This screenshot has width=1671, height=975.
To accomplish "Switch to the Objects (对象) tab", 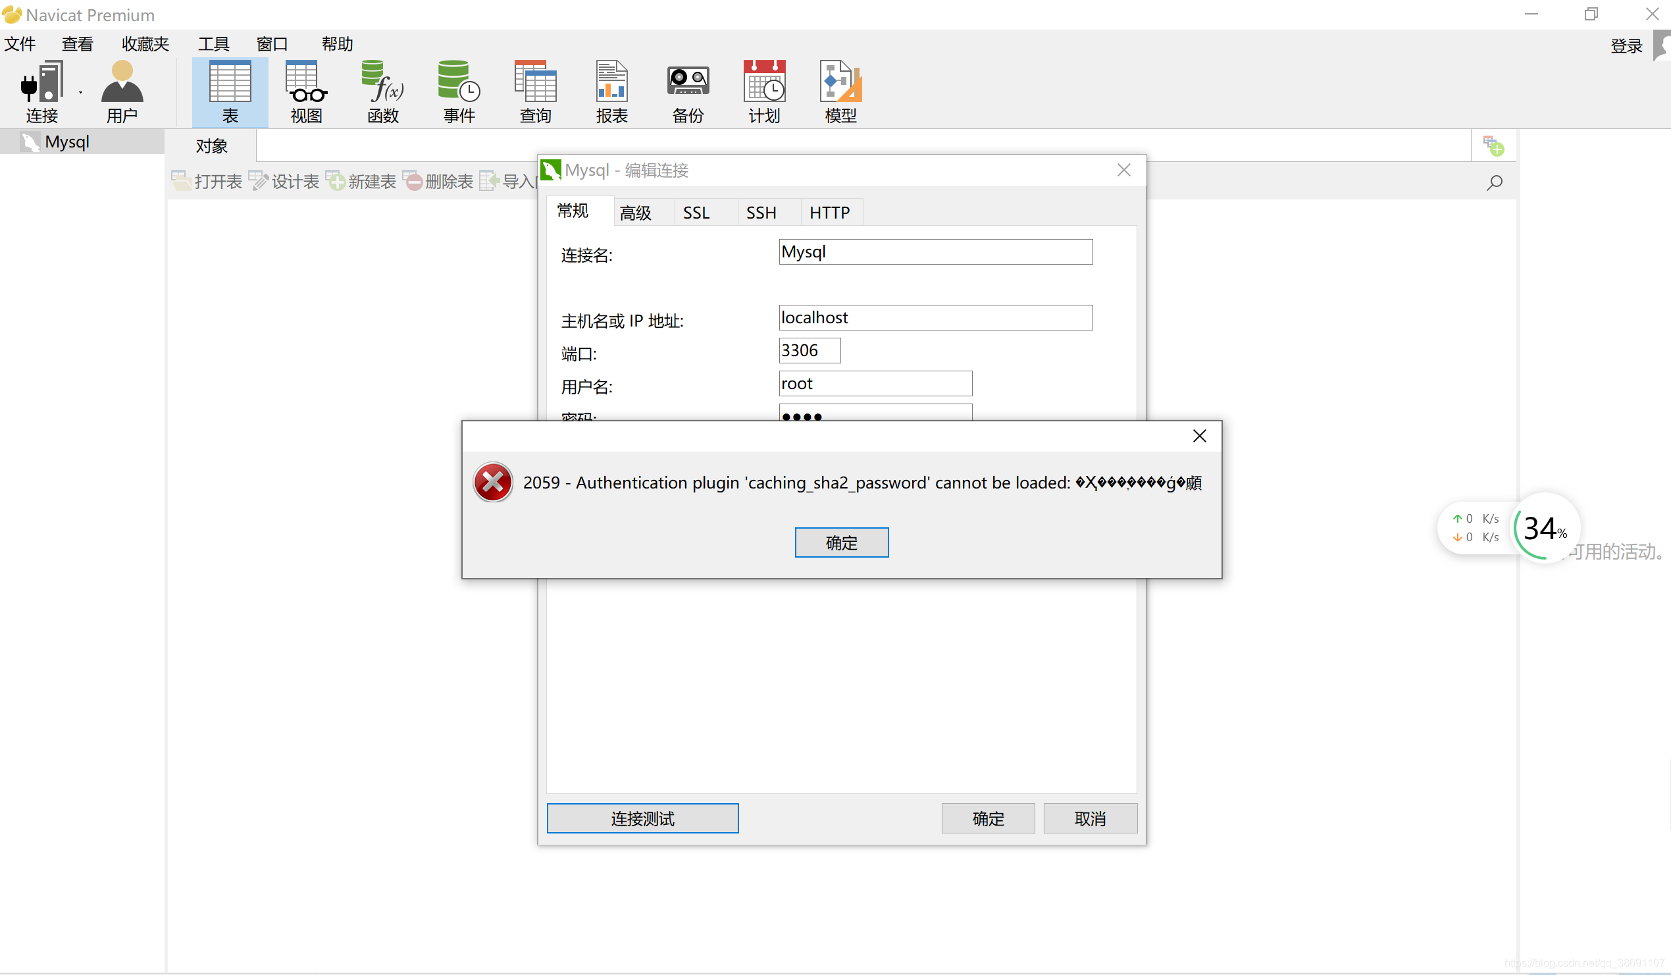I will click(x=211, y=146).
